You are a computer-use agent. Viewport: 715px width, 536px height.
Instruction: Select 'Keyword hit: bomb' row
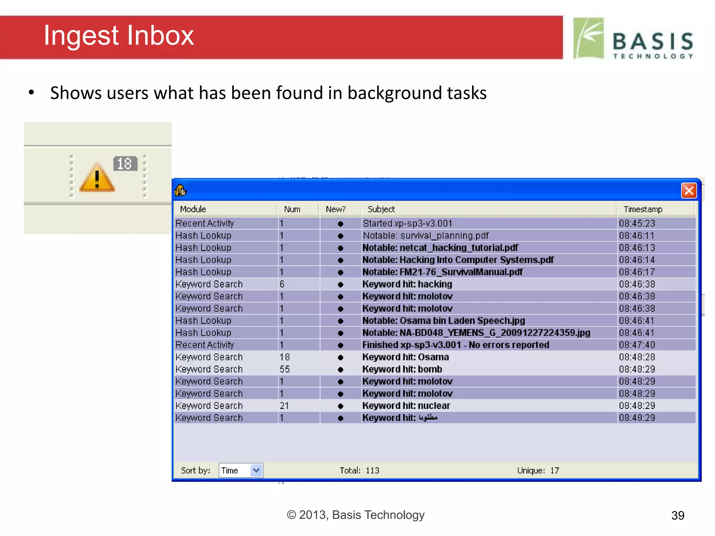pos(435,369)
